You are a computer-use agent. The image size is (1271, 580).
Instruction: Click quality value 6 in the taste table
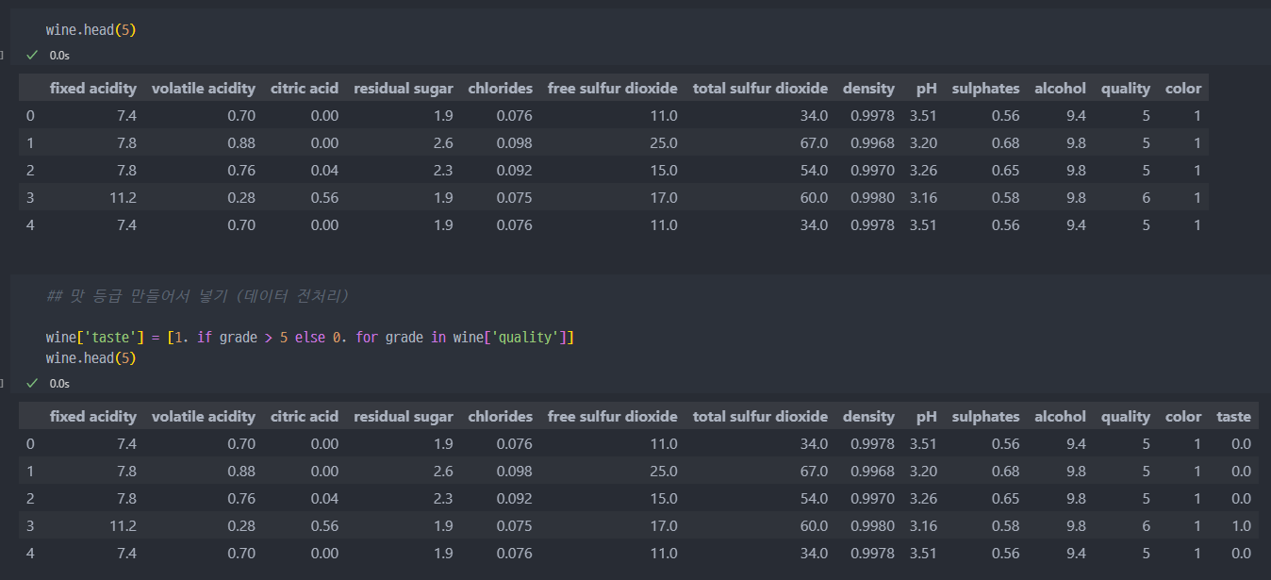1146,526
